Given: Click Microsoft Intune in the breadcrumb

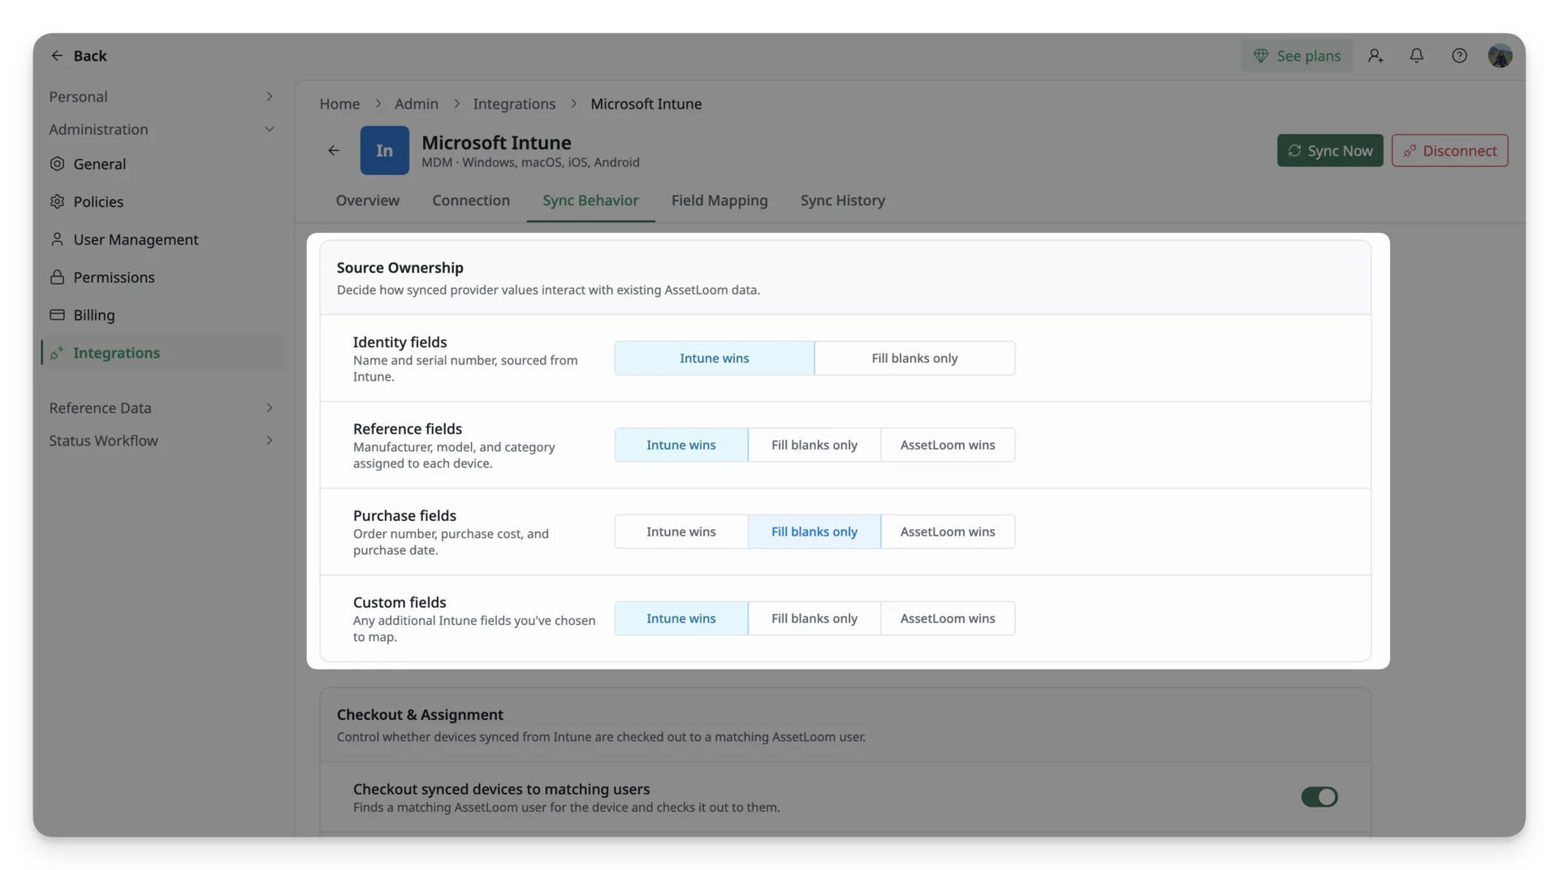Looking at the screenshot, I should 646,104.
